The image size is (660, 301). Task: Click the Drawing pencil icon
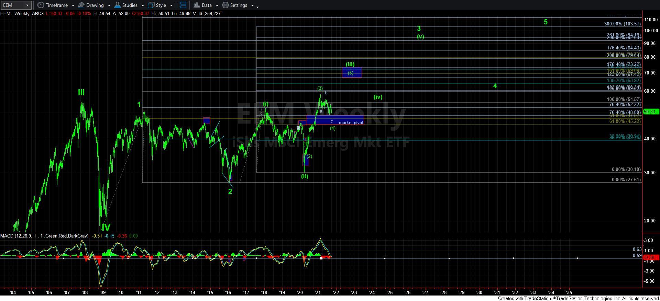[81, 5]
